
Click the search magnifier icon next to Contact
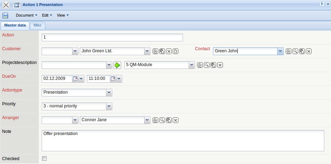[x=295, y=51]
